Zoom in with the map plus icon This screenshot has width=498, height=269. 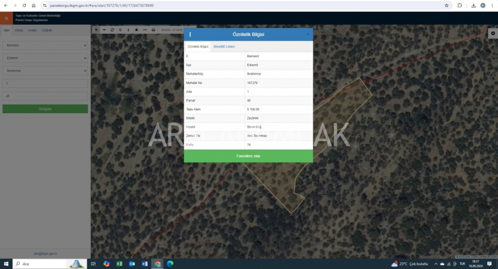coord(96,30)
